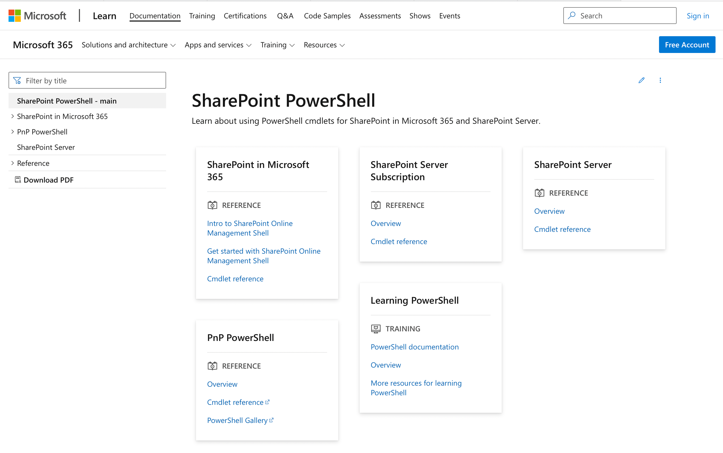Viewport: 723px width, 453px height.
Task: Open Get started with SharePoint Online Management Shell
Action: [264, 256]
